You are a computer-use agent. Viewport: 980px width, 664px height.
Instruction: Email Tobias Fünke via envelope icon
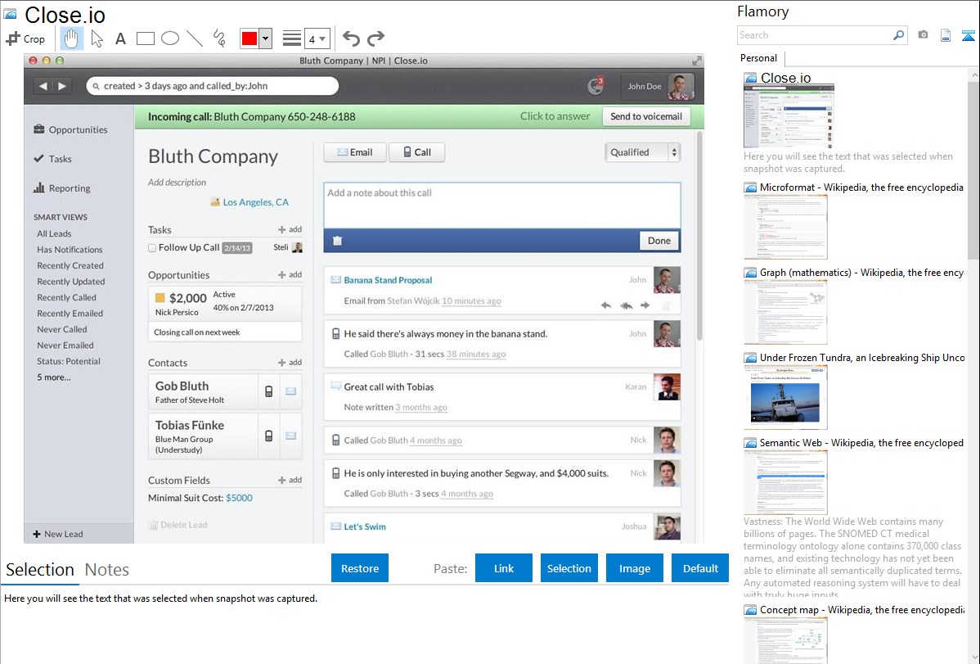[x=290, y=436]
